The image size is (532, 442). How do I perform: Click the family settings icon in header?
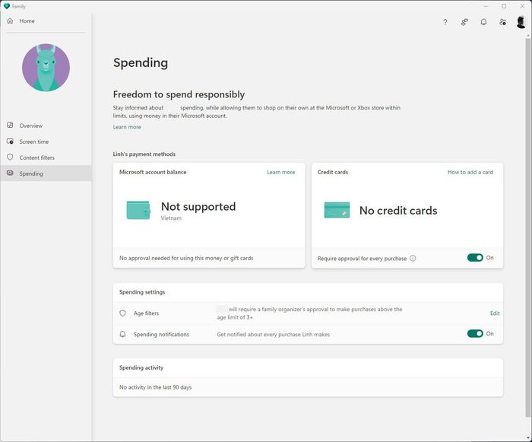(503, 22)
